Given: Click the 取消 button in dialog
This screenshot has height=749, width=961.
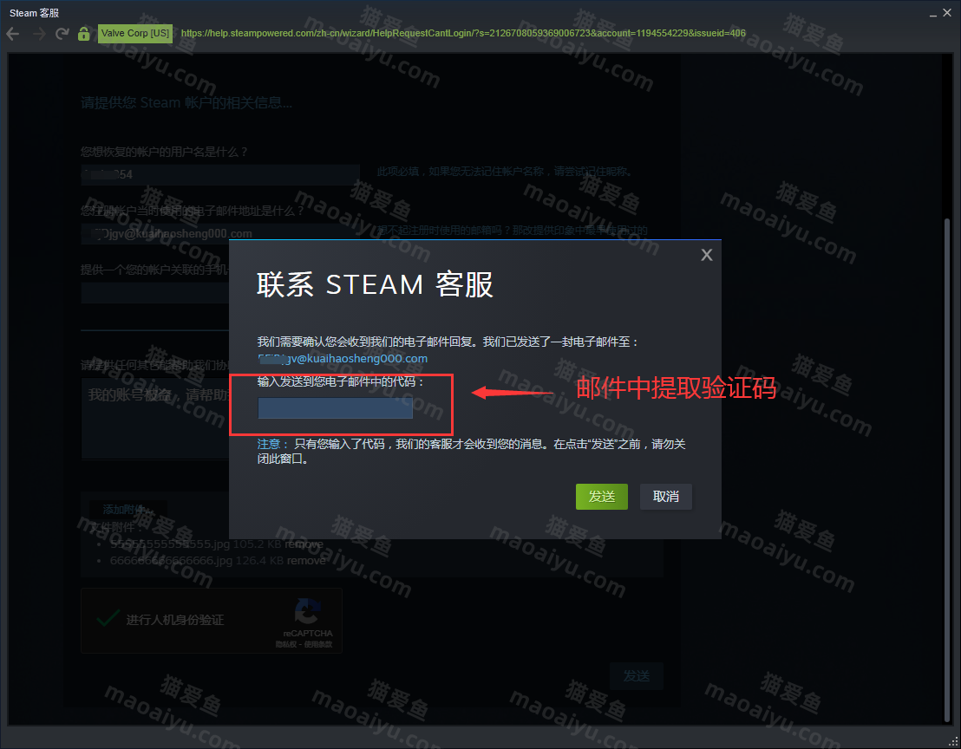Looking at the screenshot, I should click(665, 497).
